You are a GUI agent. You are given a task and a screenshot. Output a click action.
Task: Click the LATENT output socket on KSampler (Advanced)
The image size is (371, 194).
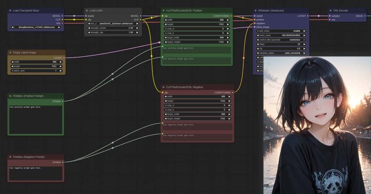click(x=308, y=16)
